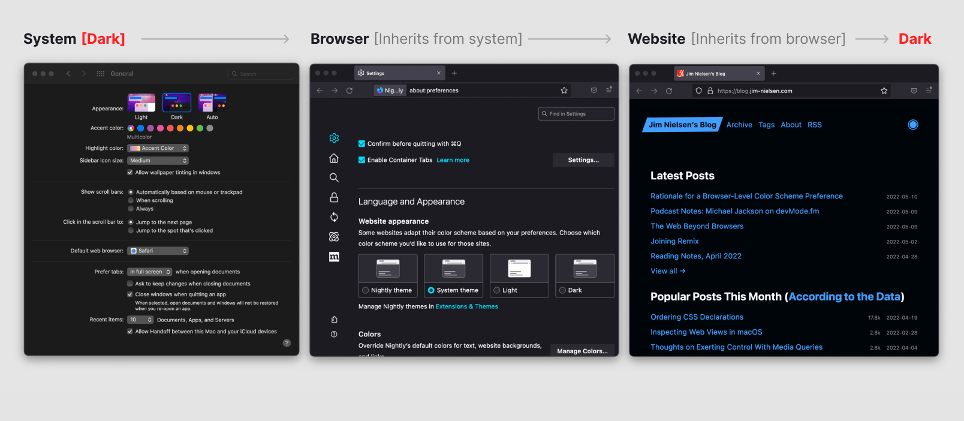Screen dimensions: 964x421
Task: Click back arrow in Settings browser window
Action: tap(320, 91)
